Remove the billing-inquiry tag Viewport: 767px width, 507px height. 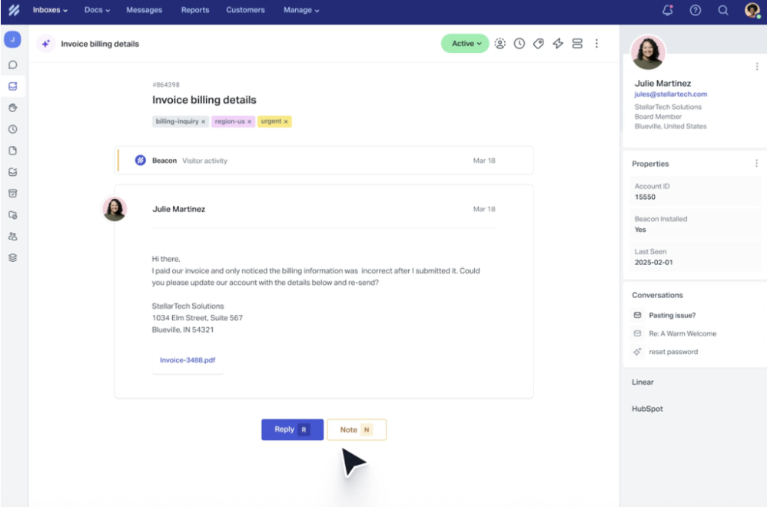[204, 121]
